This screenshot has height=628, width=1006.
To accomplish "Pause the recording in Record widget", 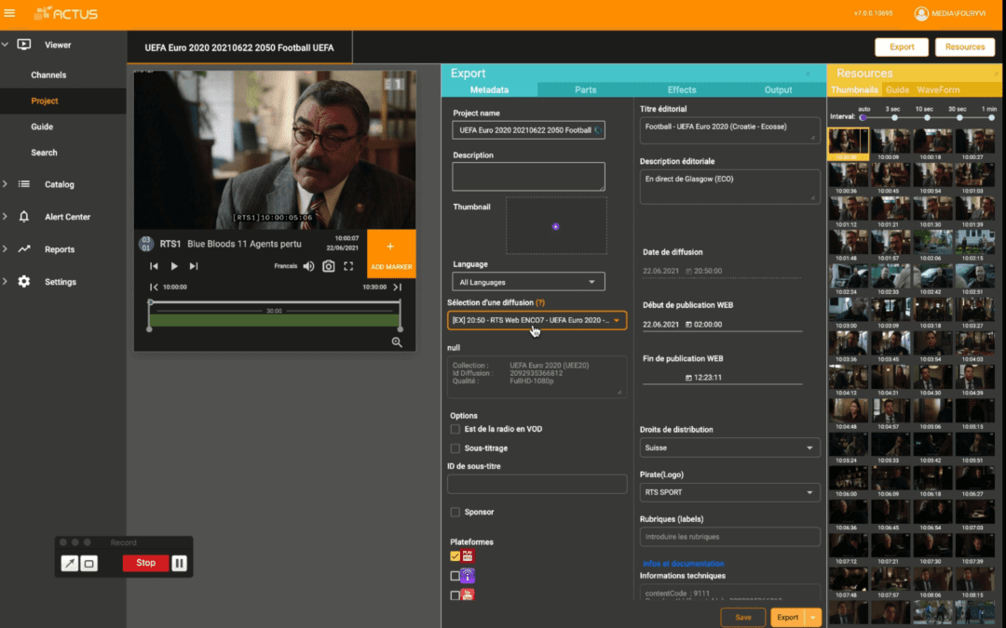I will click(179, 563).
